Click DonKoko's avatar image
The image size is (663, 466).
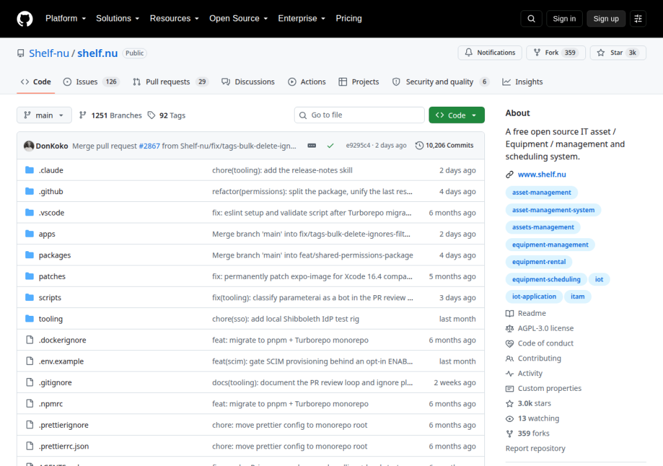(28, 146)
